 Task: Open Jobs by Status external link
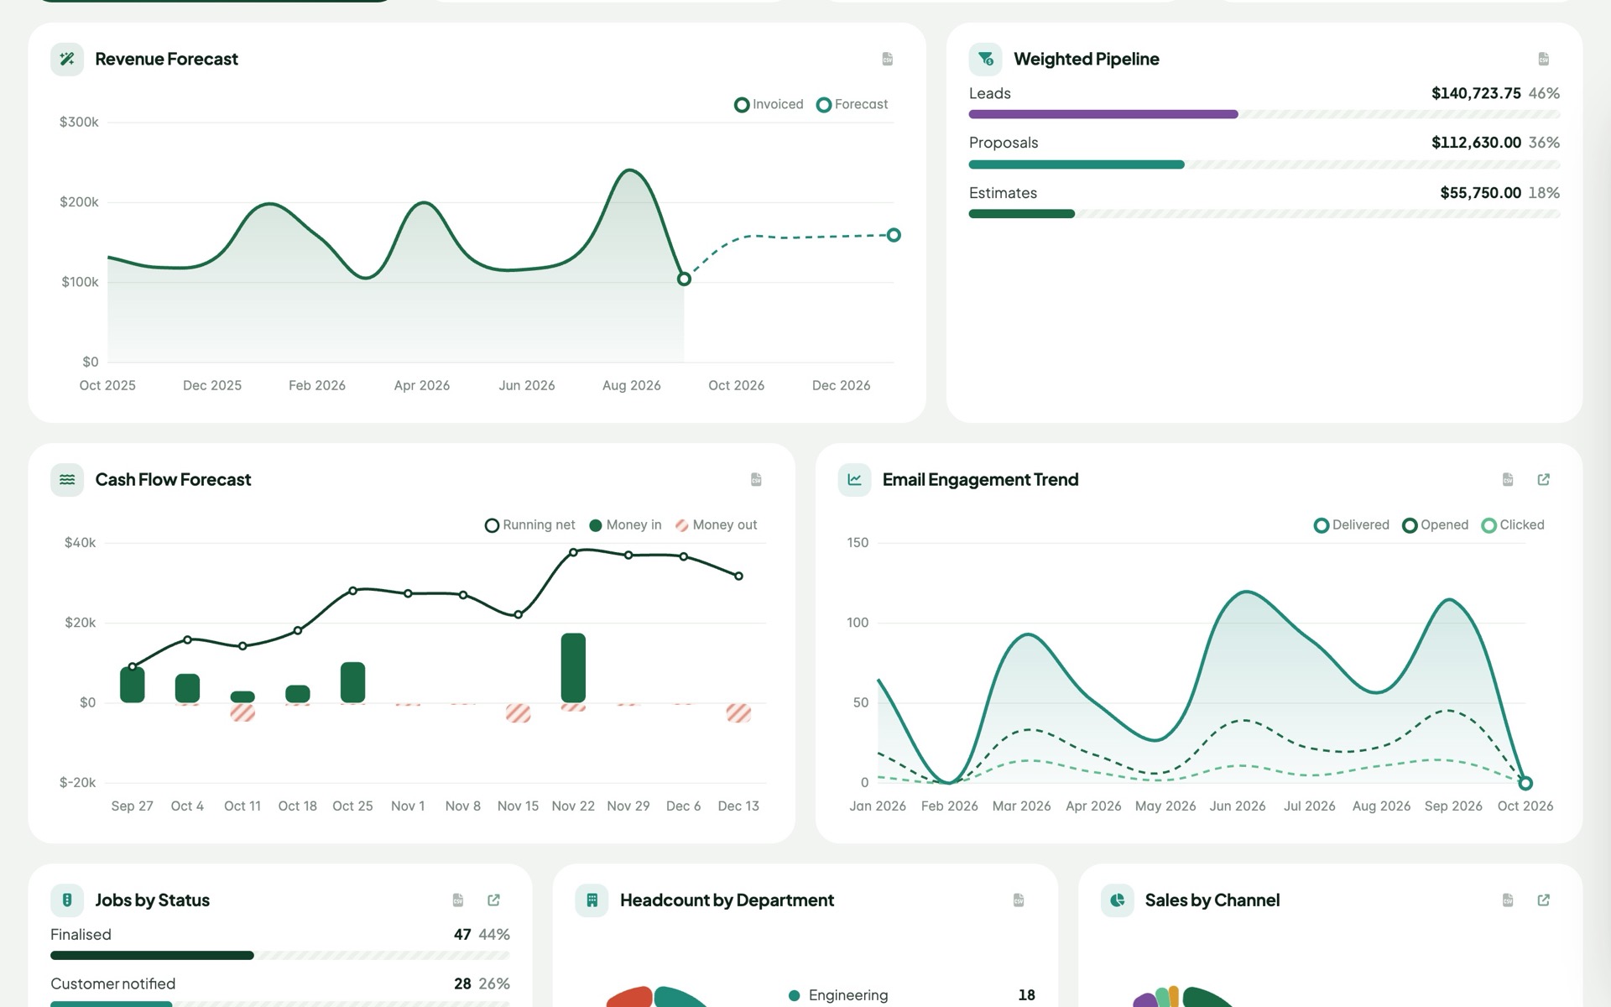pyautogui.click(x=493, y=900)
